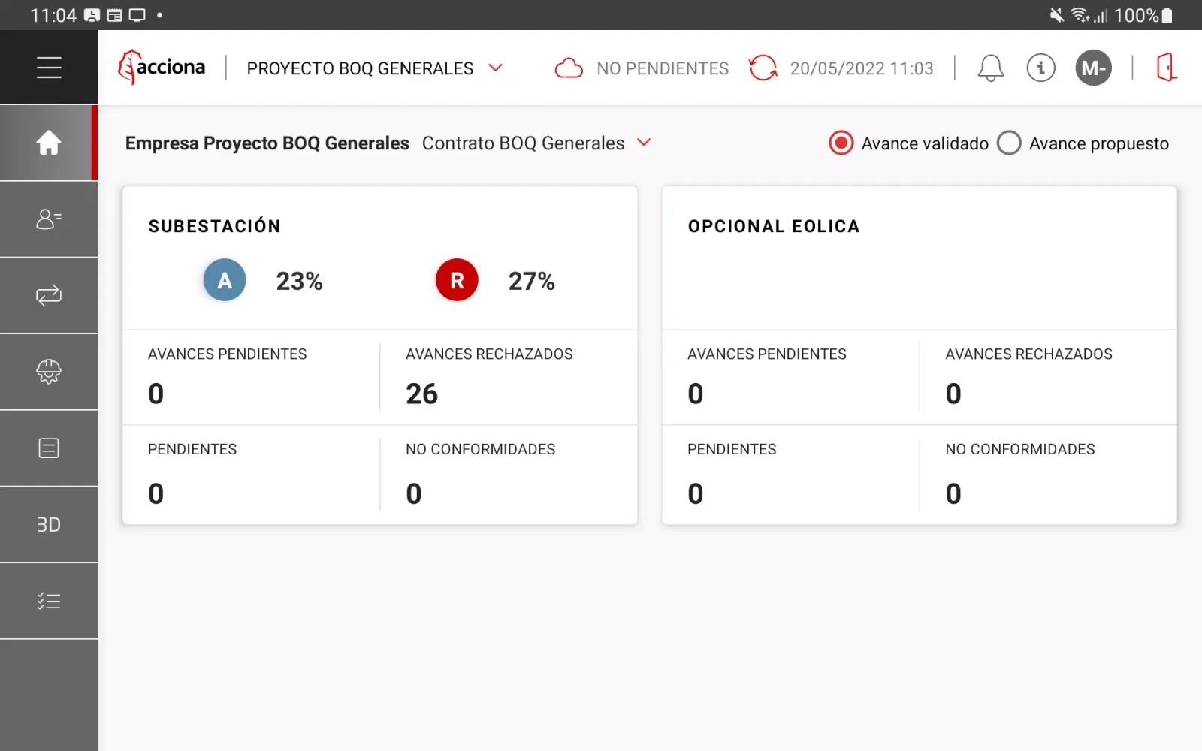
Task: Open the user list sidebar icon
Action: click(x=49, y=219)
